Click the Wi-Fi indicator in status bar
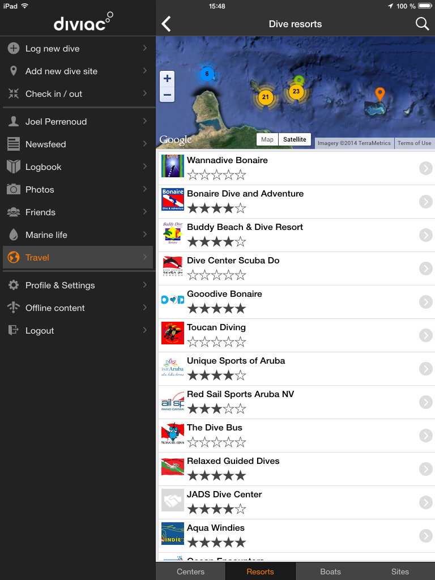Image resolution: width=435 pixels, height=580 pixels. coord(25,6)
